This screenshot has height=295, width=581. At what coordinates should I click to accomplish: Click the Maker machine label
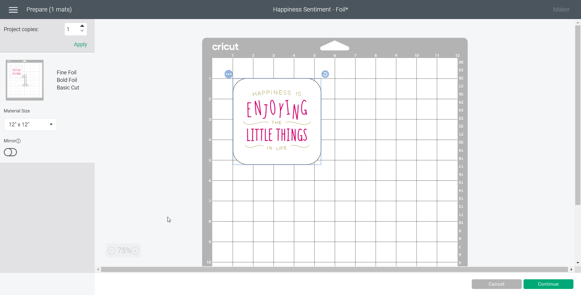pyautogui.click(x=561, y=10)
